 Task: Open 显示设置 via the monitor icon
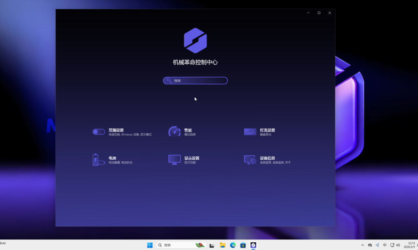tap(174, 160)
